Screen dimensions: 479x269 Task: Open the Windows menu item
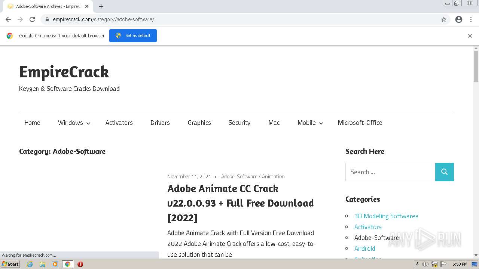point(70,123)
